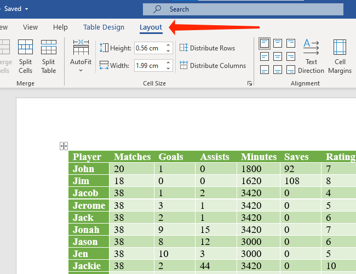This screenshot has width=356, height=274.
Task: Click Distribute Columns button
Action: (213, 66)
